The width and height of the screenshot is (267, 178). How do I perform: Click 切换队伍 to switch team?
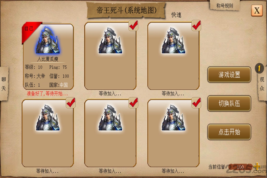(x=229, y=103)
